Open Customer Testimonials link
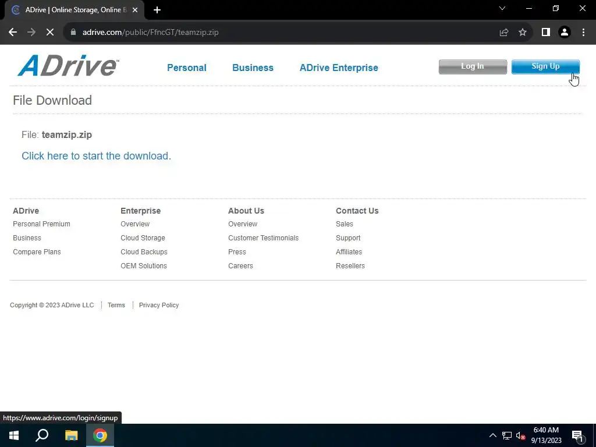Viewport: 596px width, 447px height. pos(264,238)
